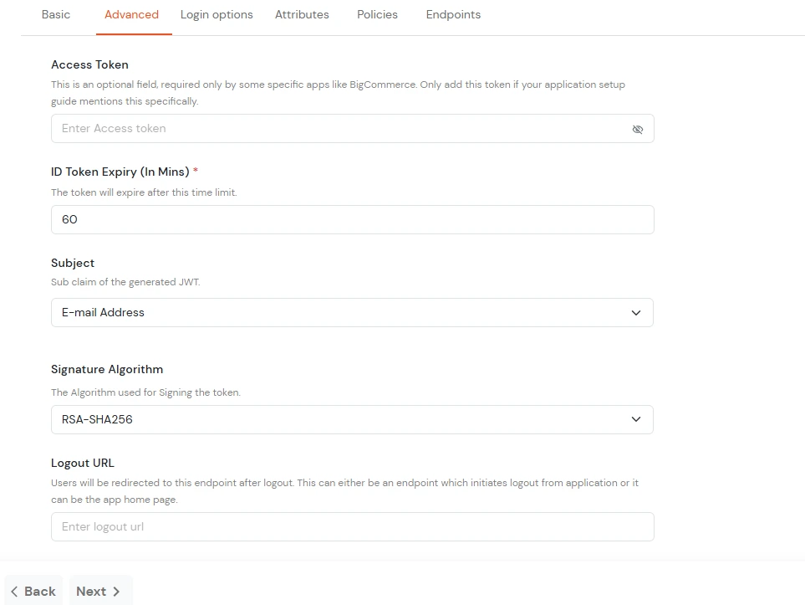Select the Advanced tab
The width and height of the screenshot is (805, 605).
click(x=131, y=14)
